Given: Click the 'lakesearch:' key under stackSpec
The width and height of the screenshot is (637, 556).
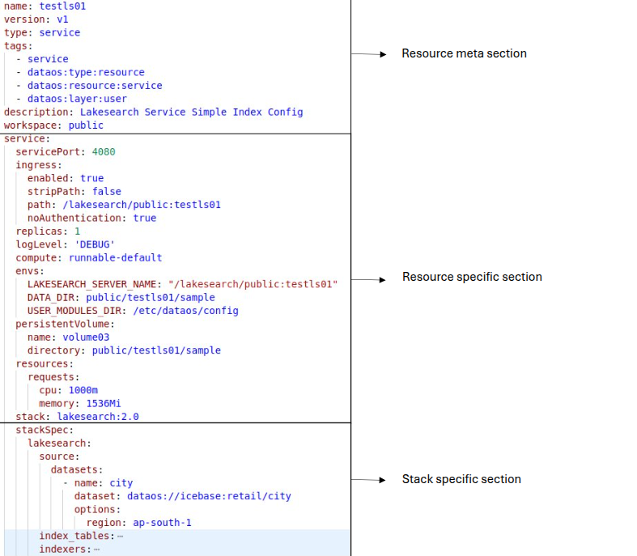Looking at the screenshot, I should coord(60,443).
